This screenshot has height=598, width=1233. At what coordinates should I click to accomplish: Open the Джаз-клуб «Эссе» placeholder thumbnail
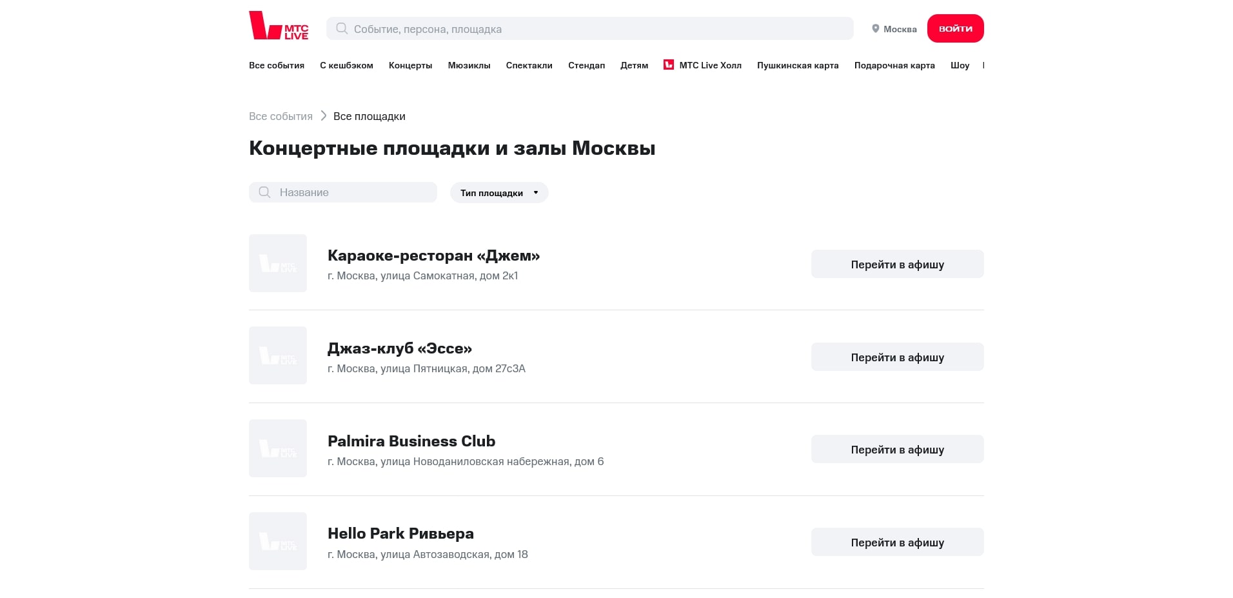pyautogui.click(x=277, y=355)
